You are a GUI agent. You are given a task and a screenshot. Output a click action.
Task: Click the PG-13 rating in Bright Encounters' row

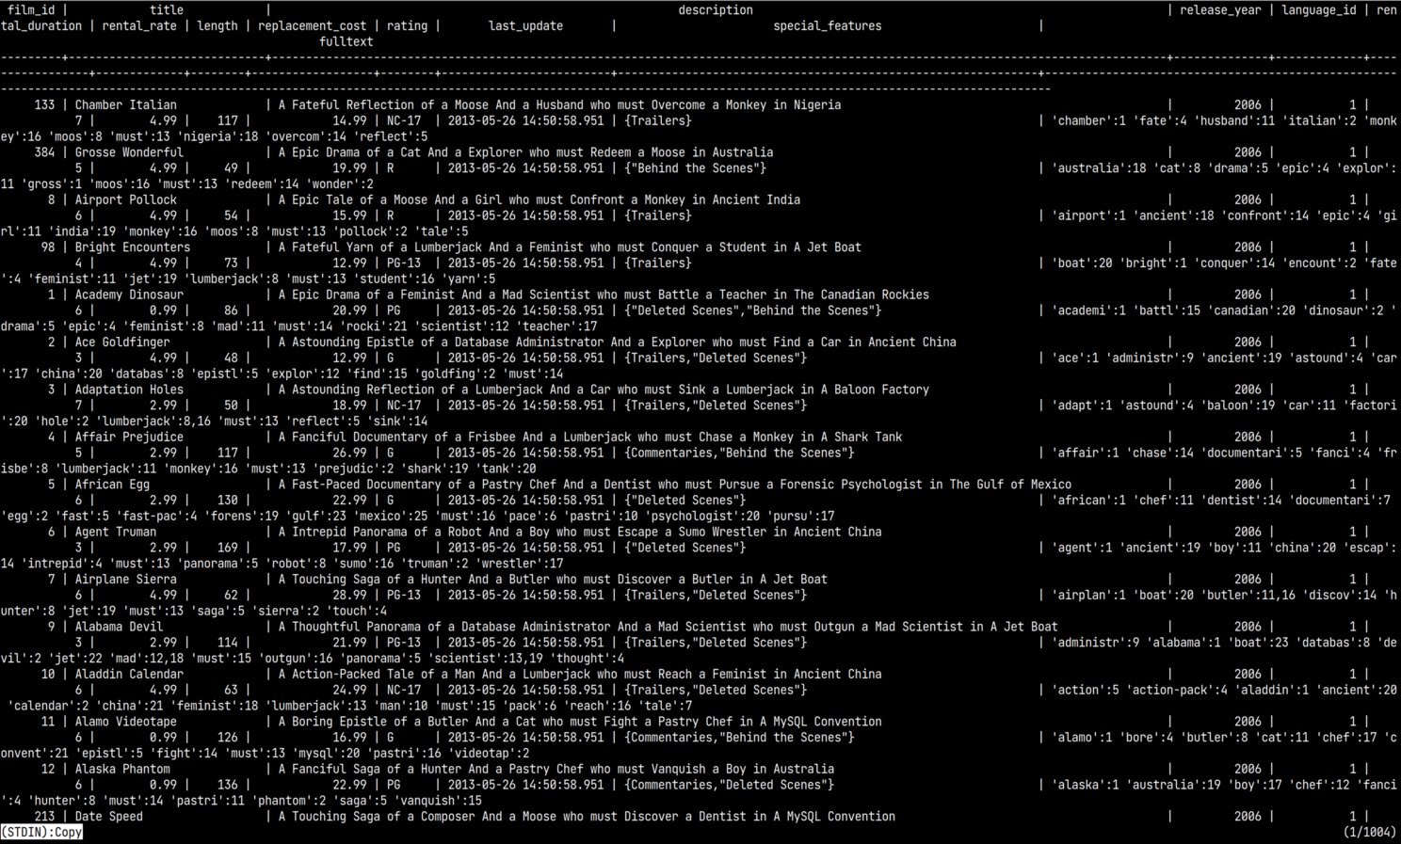[x=403, y=263]
